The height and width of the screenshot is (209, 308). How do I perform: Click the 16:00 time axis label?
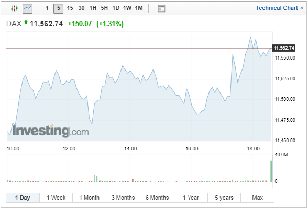click(x=192, y=149)
